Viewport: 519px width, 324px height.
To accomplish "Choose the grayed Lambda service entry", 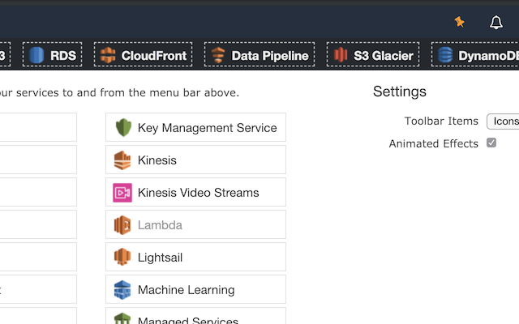I will [x=195, y=224].
